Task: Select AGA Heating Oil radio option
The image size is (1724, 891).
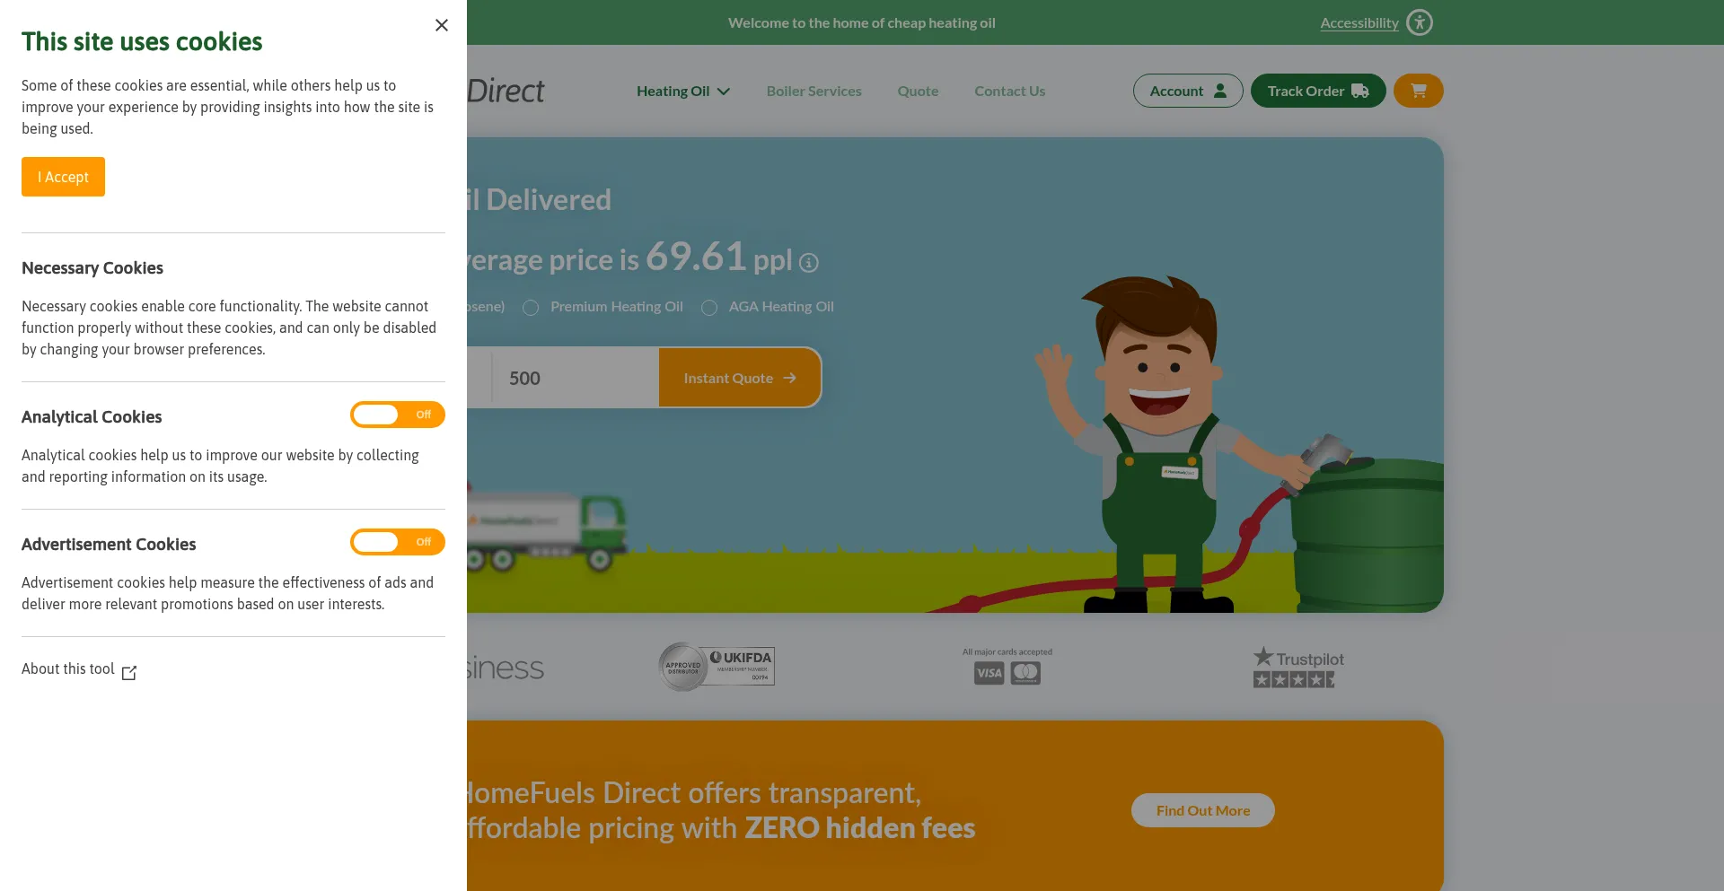Action: click(709, 308)
